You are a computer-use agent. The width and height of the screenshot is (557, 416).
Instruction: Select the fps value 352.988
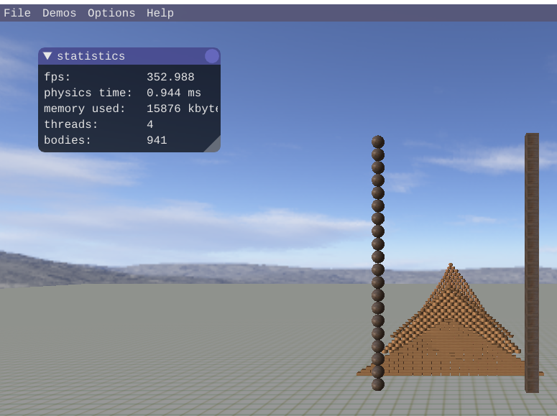[x=170, y=77]
